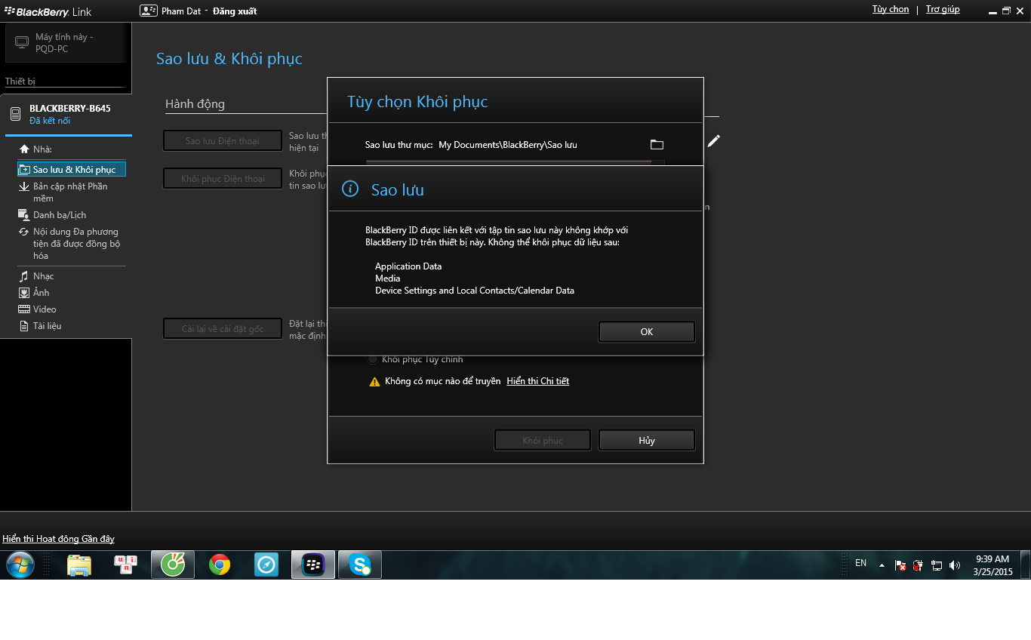The width and height of the screenshot is (1031, 640).
Task: Click the Đã kết nối status text
Action: coord(50,121)
